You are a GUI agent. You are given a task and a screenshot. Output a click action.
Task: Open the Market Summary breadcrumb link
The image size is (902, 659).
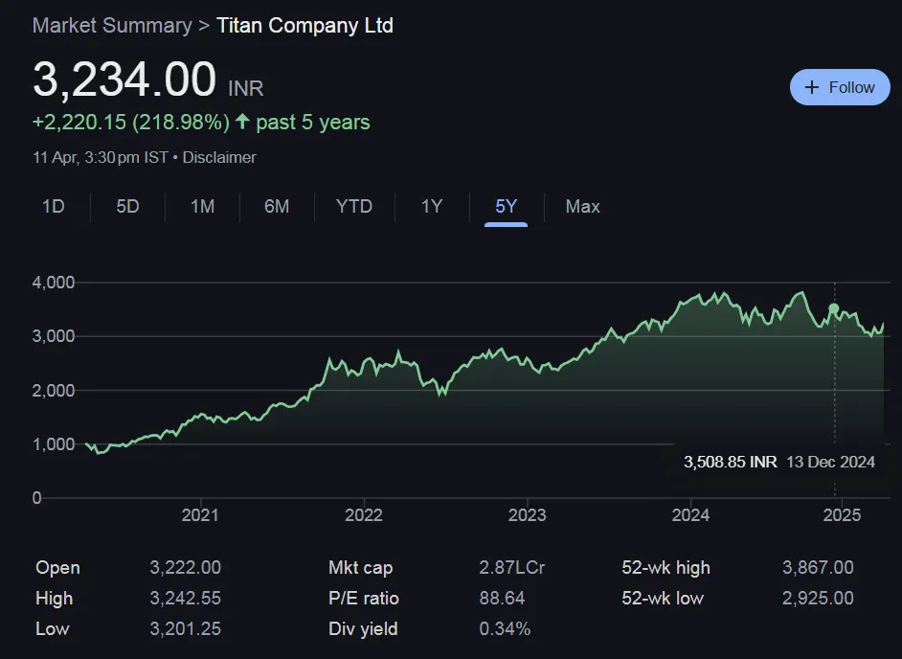coord(112,26)
